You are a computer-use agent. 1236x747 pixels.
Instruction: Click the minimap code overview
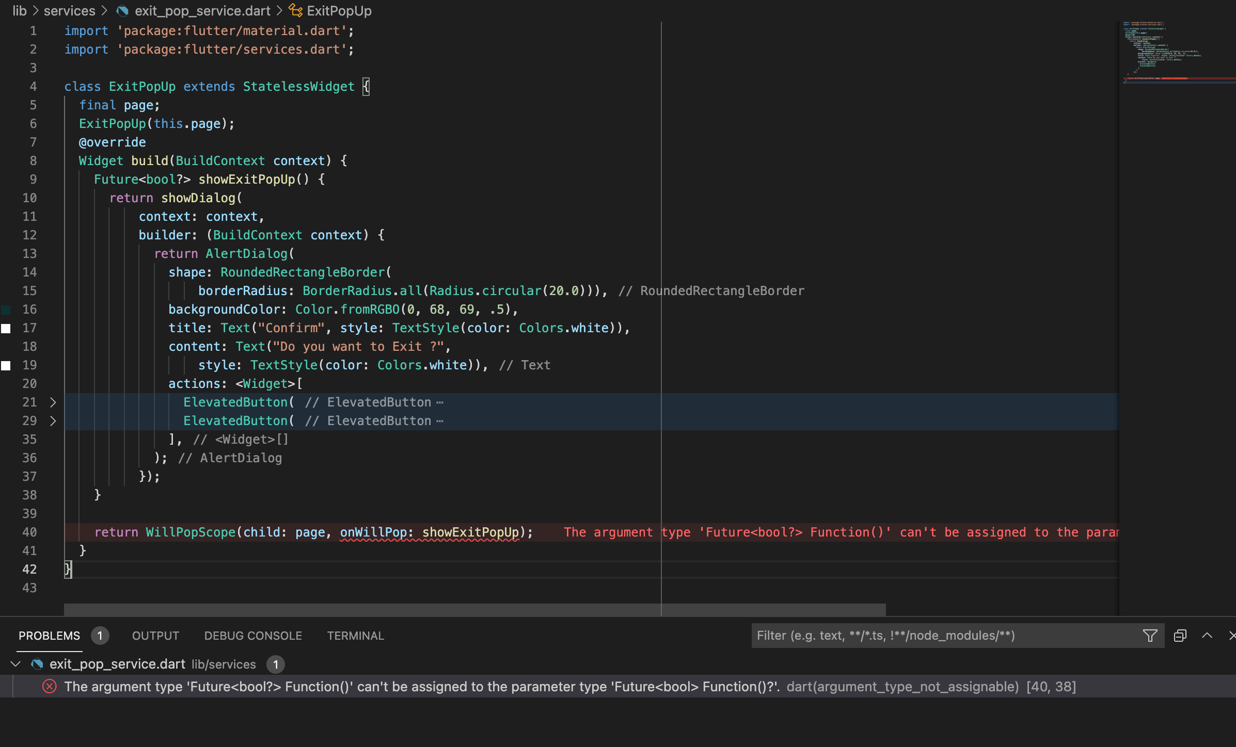pos(1177,53)
